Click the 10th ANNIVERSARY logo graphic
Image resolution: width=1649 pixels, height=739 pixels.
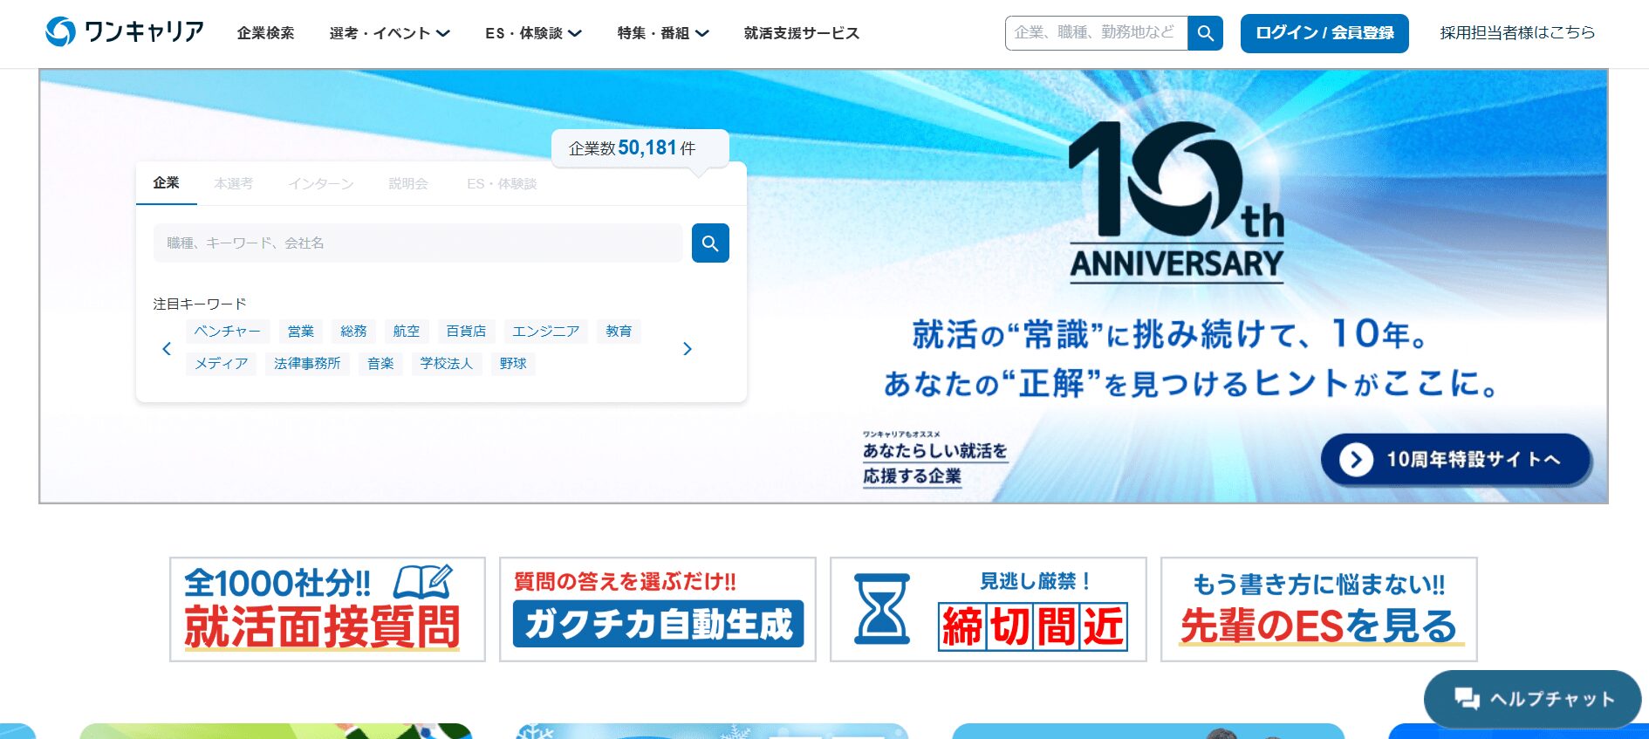[1176, 202]
